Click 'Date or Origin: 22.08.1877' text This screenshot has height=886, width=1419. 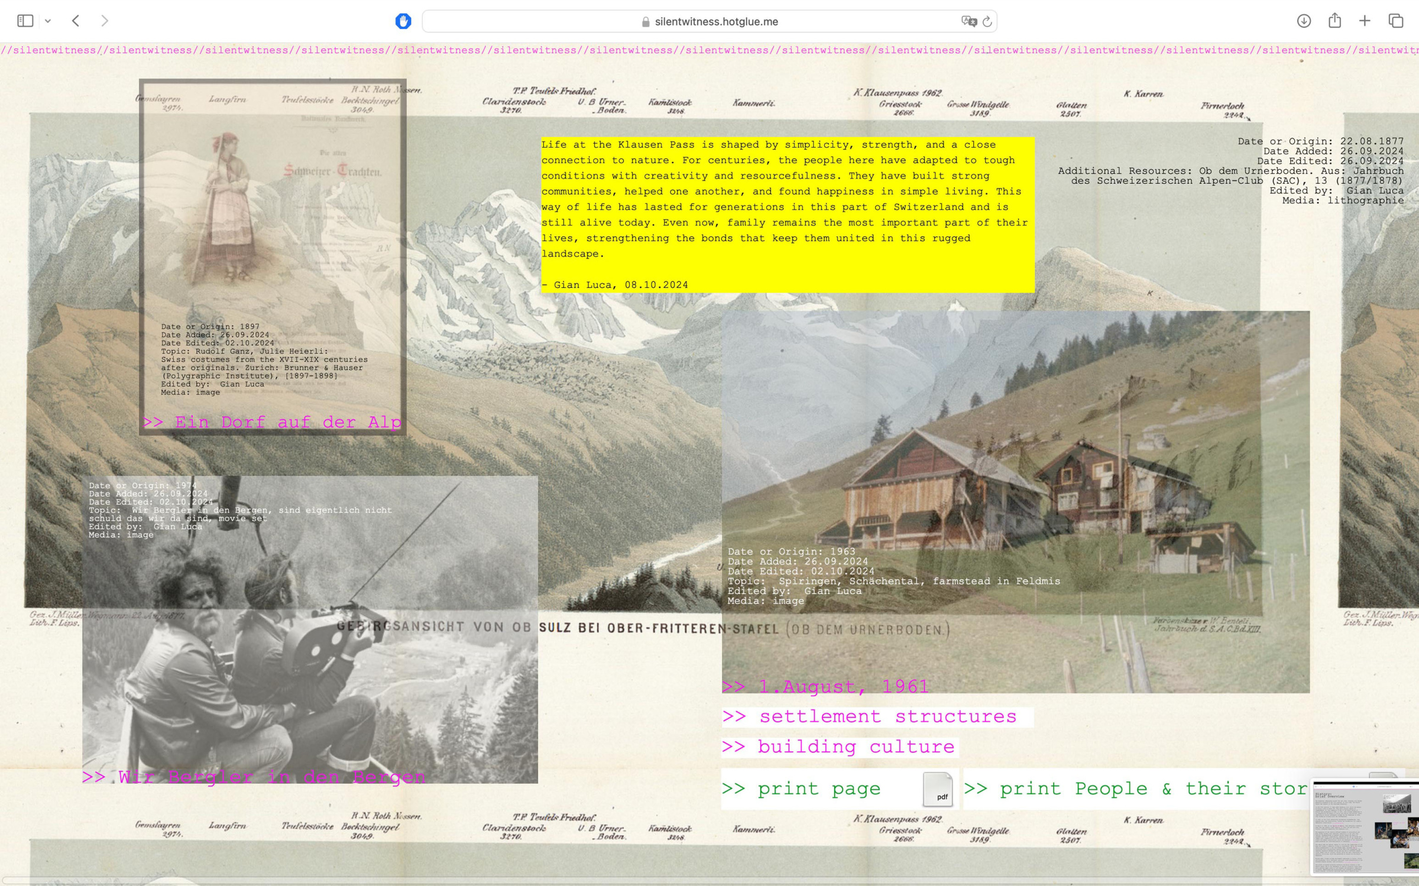(1321, 141)
